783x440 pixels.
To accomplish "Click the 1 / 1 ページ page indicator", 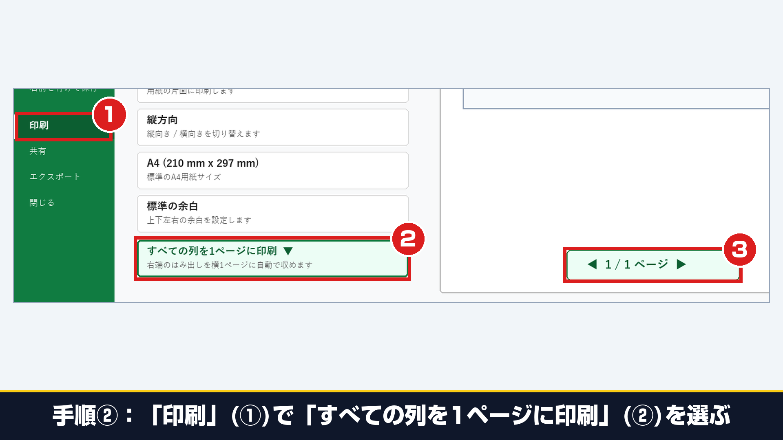I will click(x=636, y=264).
